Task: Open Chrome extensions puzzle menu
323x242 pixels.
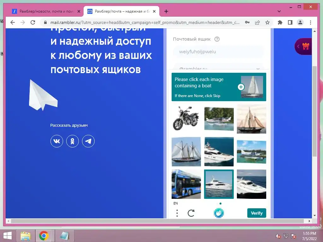Action: point(280,22)
